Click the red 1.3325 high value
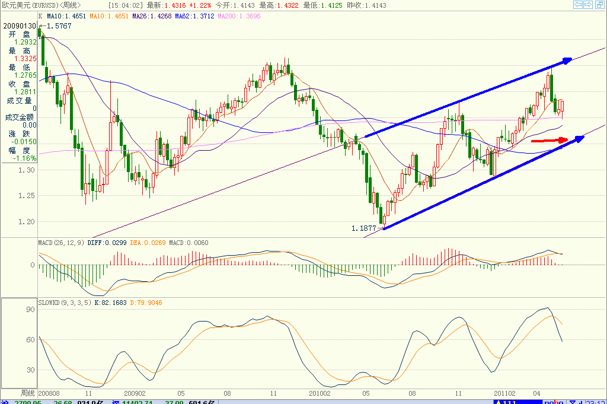Viewport: 607px width, 404px height. click(25, 59)
